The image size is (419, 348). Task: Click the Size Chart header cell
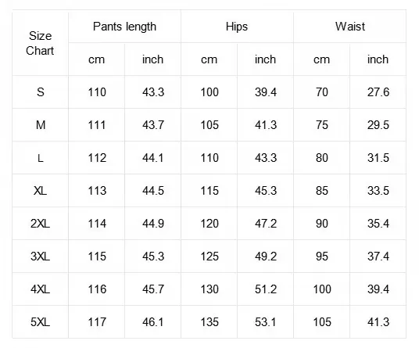40,43
